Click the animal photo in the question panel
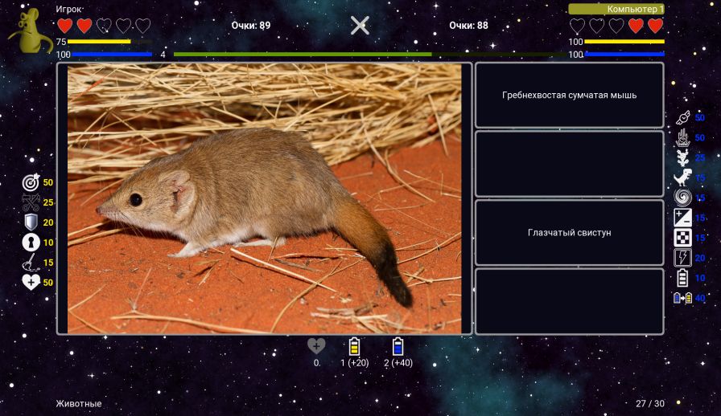 pos(264,198)
